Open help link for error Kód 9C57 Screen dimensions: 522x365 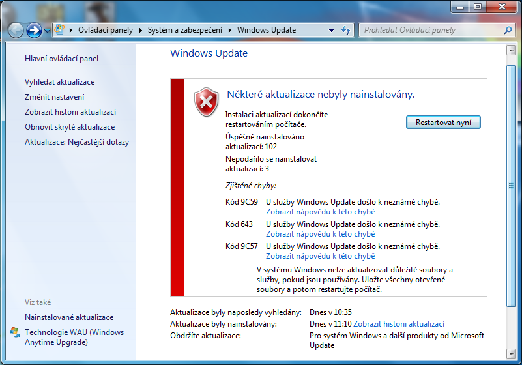[320, 256]
